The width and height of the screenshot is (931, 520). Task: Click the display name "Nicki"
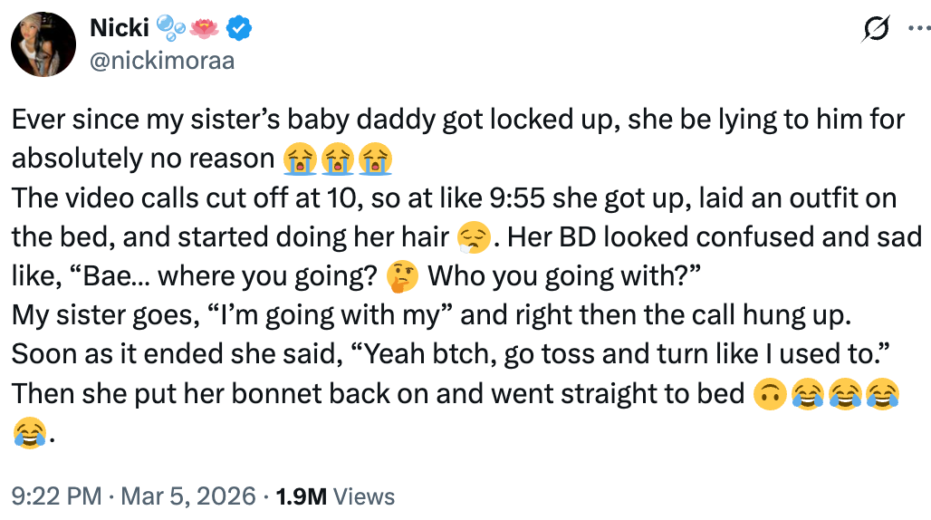(119, 29)
